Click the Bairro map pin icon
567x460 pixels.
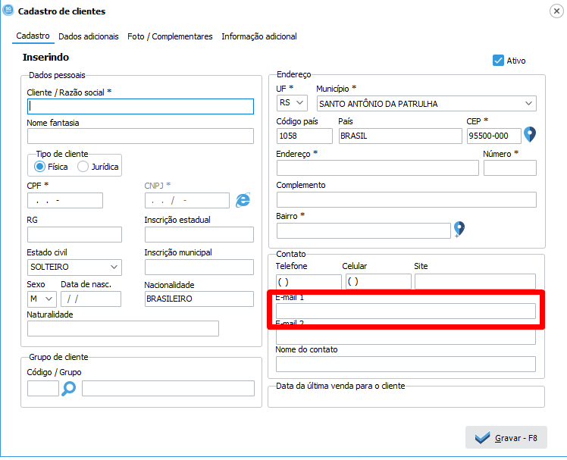(x=459, y=229)
